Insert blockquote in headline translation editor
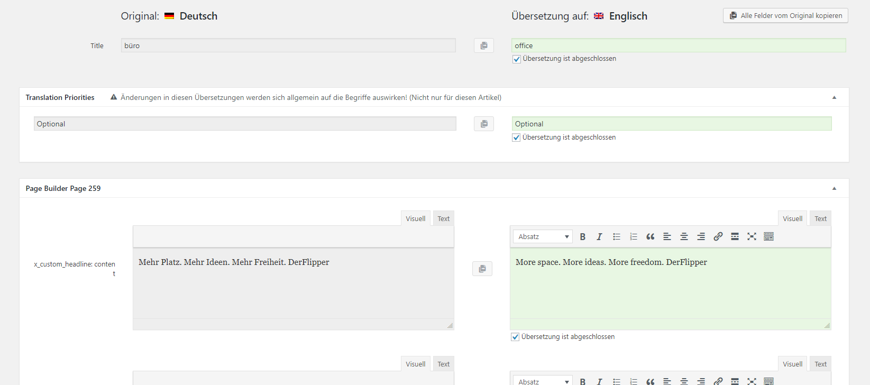 650,236
